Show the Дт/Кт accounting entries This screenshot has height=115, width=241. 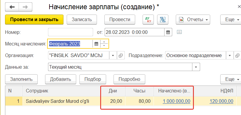point(148,20)
